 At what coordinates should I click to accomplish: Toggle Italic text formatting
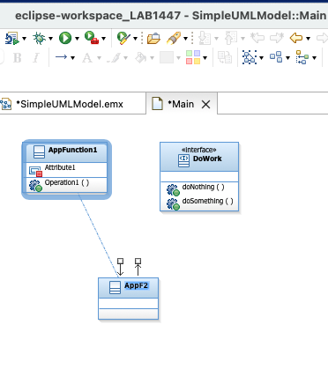click(36, 58)
